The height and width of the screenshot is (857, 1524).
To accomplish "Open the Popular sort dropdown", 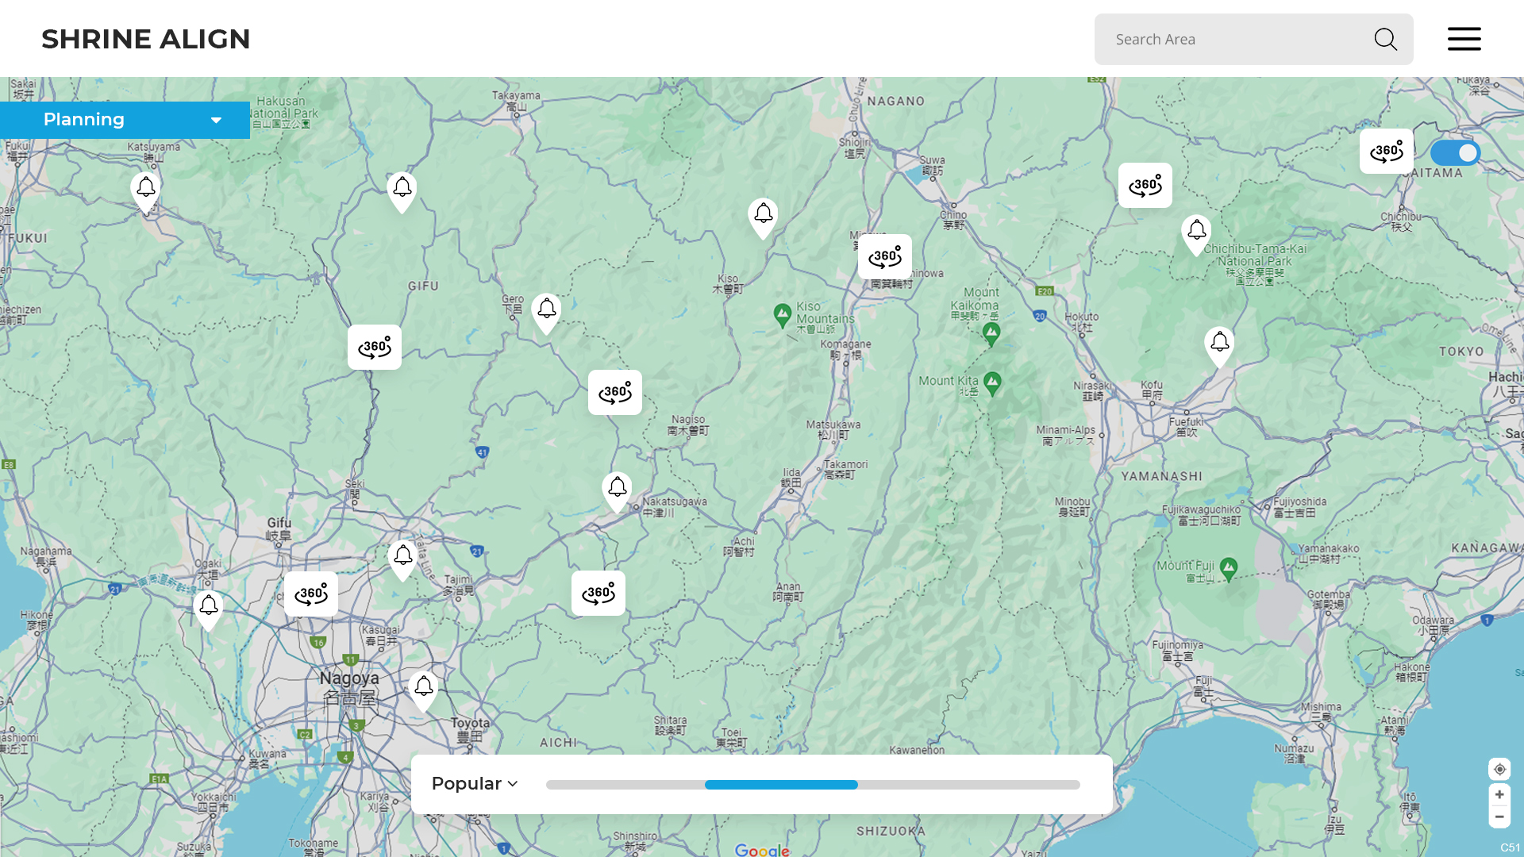I will pos(475,784).
